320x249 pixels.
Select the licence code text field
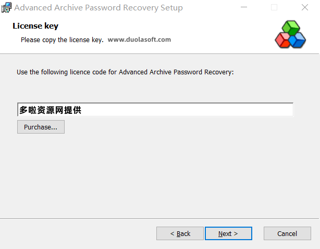[155, 110]
